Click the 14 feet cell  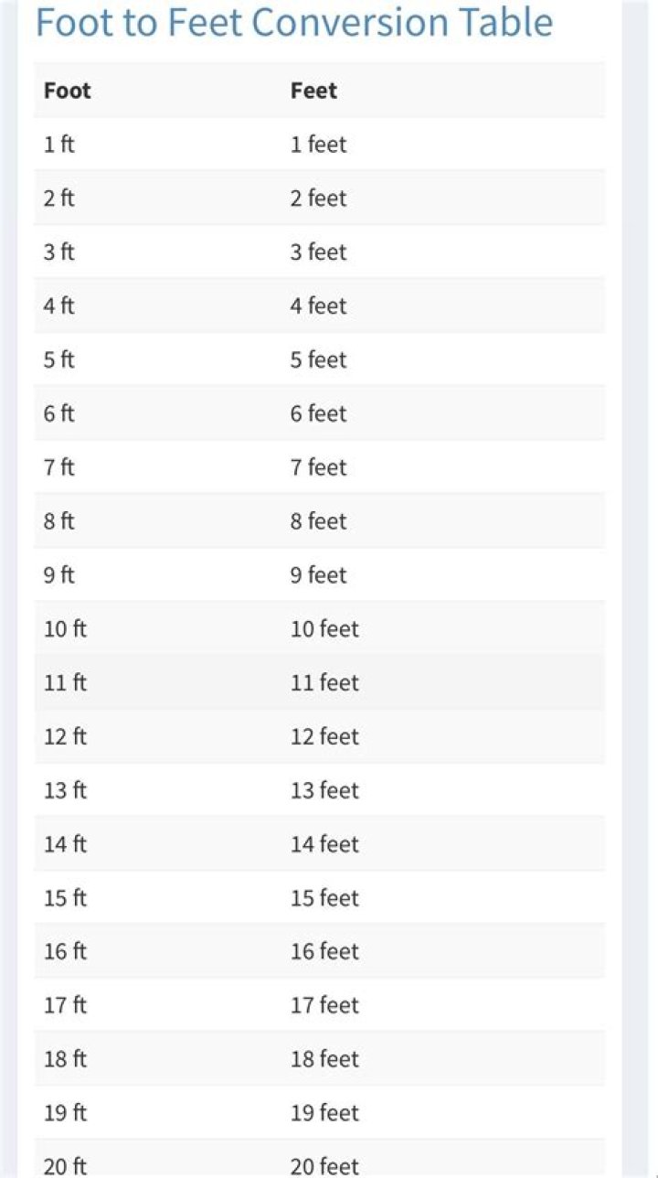pyautogui.click(x=324, y=844)
